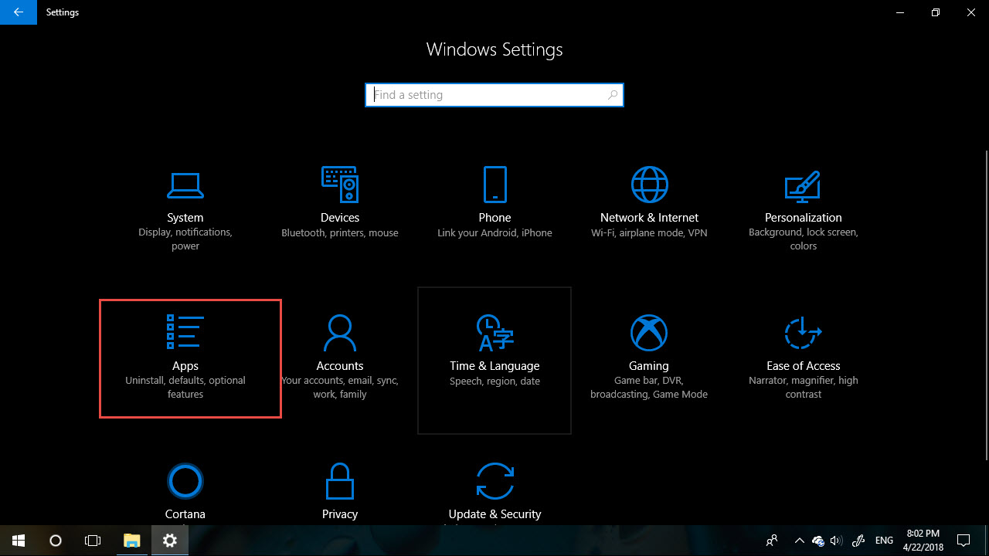Show hidden system tray icons chevron

(x=800, y=541)
